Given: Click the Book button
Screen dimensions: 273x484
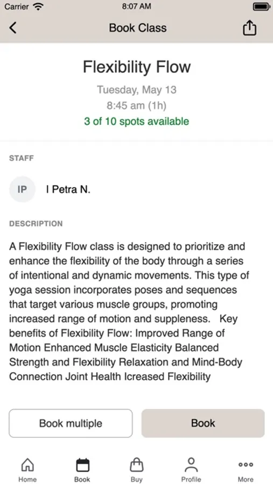Looking at the screenshot, I should pos(203,423).
